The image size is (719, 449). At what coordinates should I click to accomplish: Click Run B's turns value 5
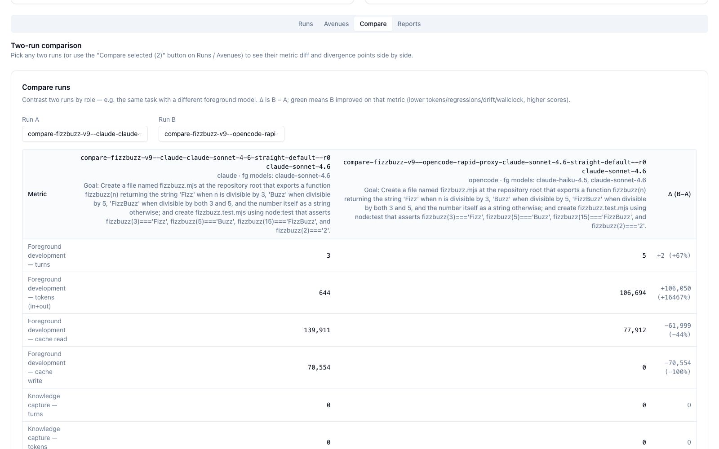pyautogui.click(x=644, y=255)
